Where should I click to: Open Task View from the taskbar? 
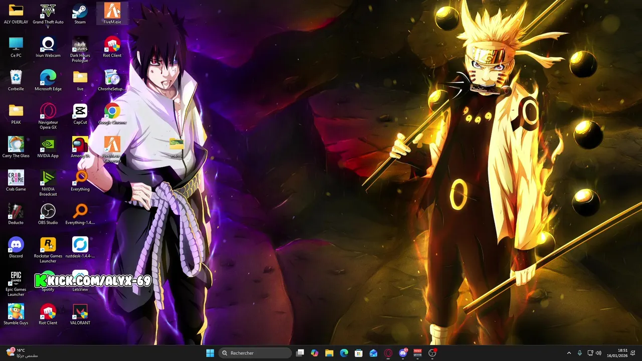[x=300, y=353]
